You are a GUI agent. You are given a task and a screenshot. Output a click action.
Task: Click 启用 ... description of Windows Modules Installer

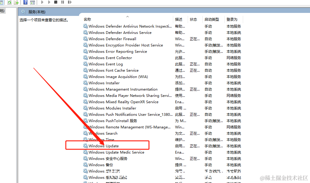click(x=180, y=108)
